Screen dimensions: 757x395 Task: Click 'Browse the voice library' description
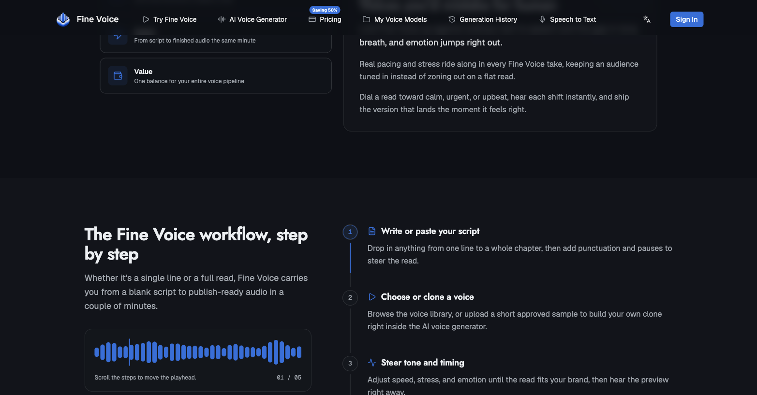click(515, 320)
